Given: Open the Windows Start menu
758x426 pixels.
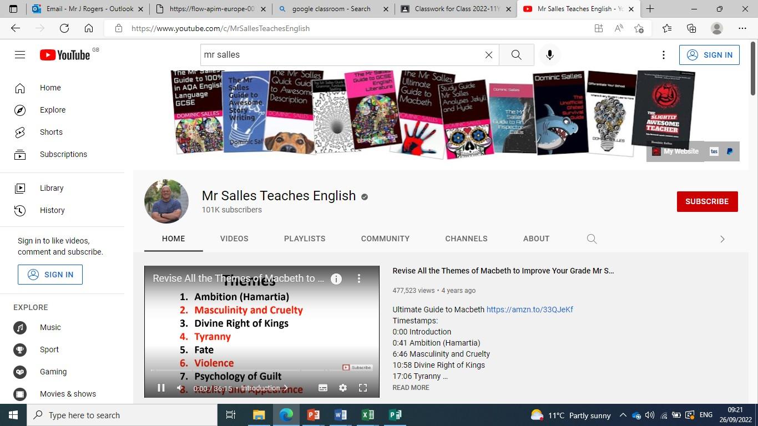Looking at the screenshot, I should coord(13,415).
